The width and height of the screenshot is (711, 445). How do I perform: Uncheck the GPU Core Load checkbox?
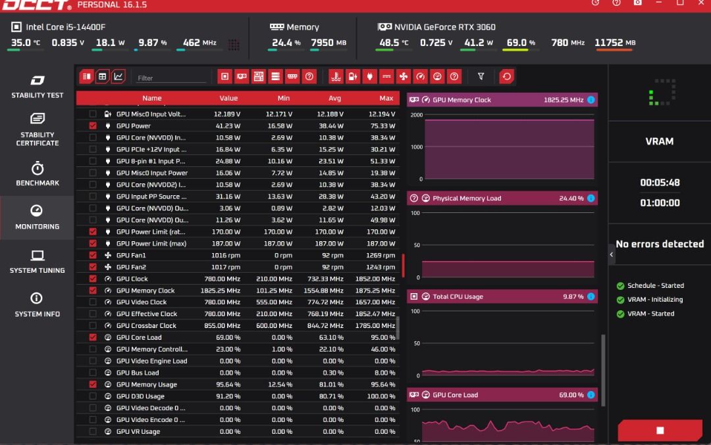[x=93, y=337]
